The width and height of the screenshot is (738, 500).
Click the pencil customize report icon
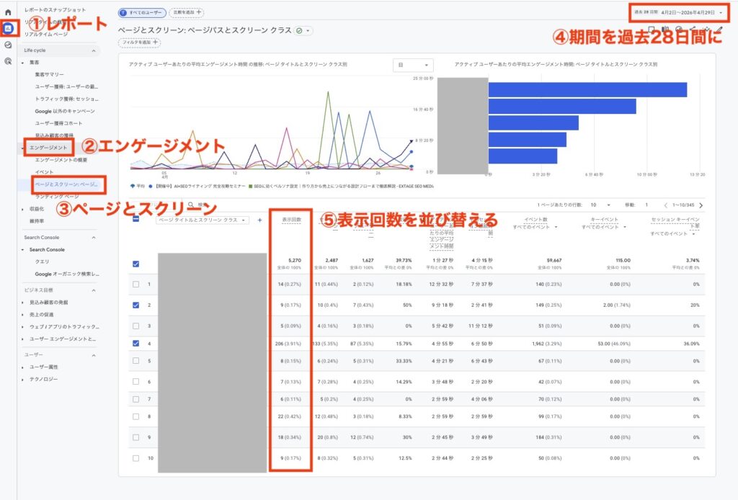[719, 29]
